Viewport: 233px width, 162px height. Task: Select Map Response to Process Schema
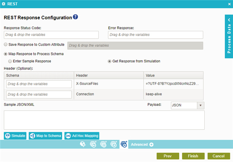[x=6, y=54]
